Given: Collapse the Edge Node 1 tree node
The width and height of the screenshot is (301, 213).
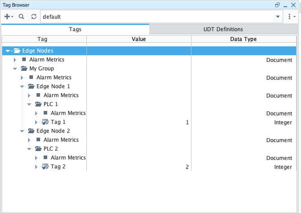Looking at the screenshot, I should [22, 86].
